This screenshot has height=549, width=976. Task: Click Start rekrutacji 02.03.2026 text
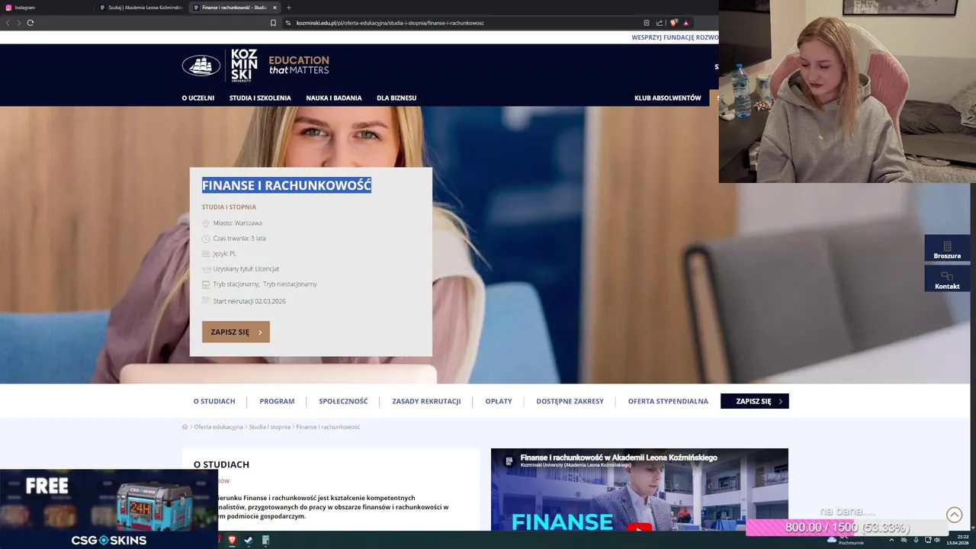pos(249,301)
